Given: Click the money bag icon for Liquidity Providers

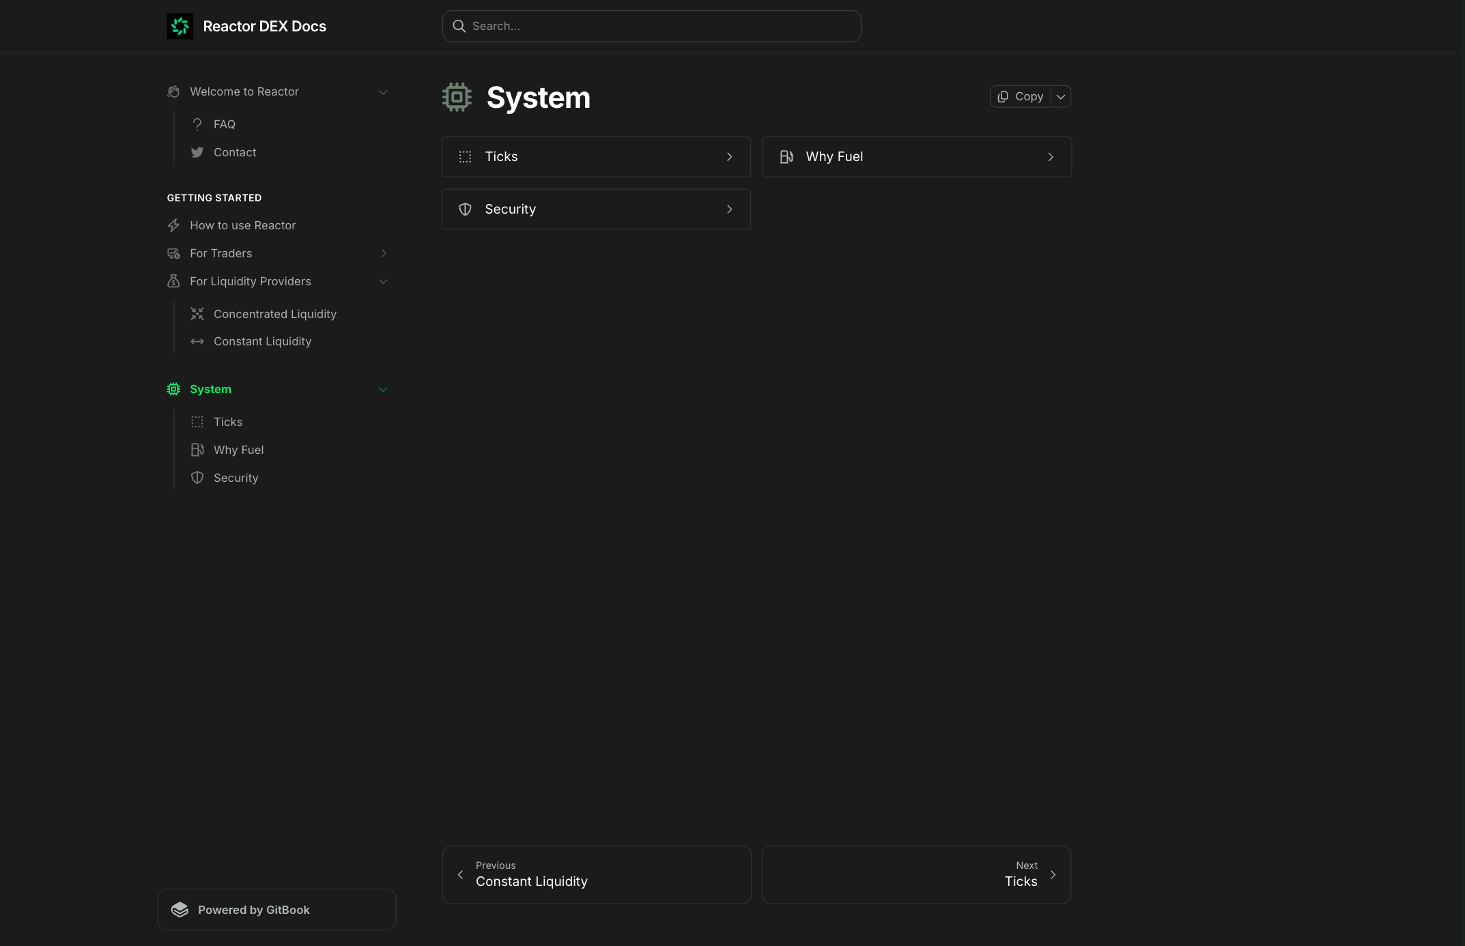Looking at the screenshot, I should (173, 281).
